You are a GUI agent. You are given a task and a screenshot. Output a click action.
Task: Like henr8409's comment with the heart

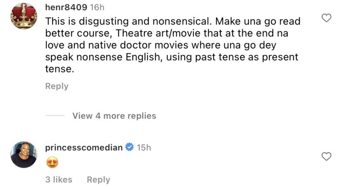click(326, 18)
